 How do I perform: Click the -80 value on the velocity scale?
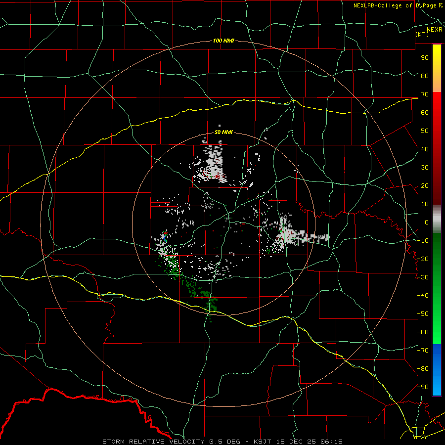point(423,369)
